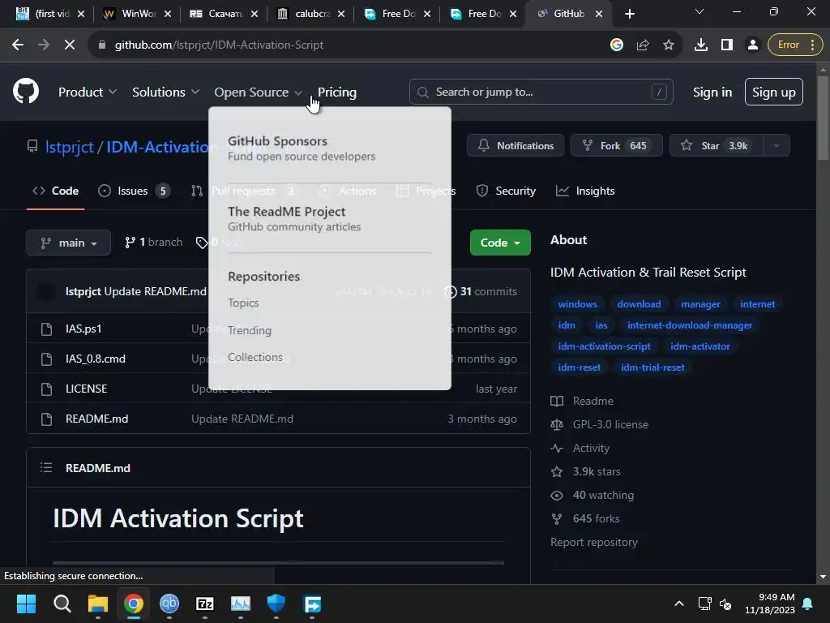Collapse the Open Source menu

pos(259,92)
